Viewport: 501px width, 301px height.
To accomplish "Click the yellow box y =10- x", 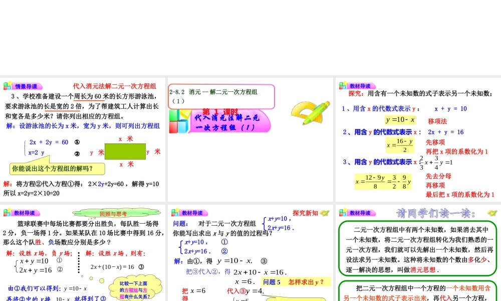I will 400,120.
